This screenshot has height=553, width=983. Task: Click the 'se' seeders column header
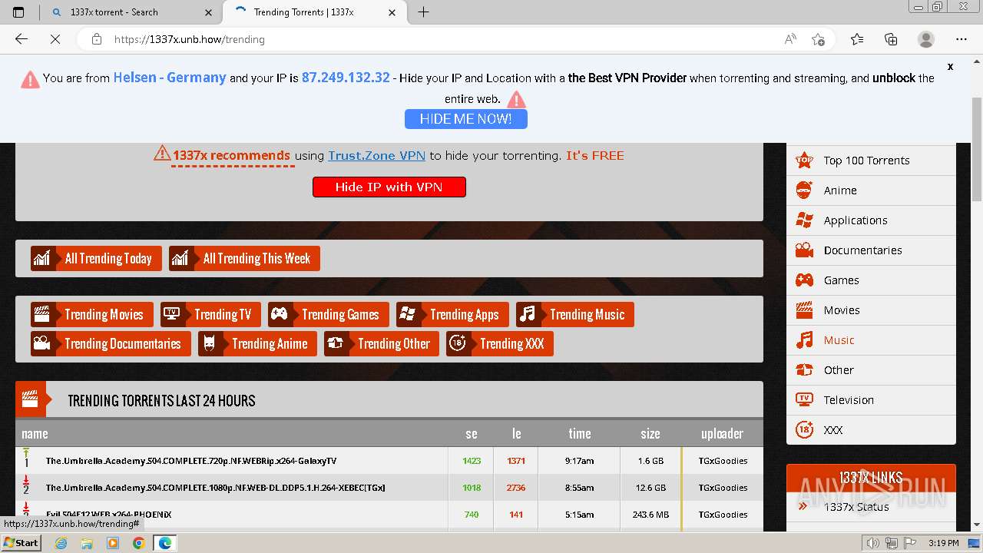[x=472, y=433]
